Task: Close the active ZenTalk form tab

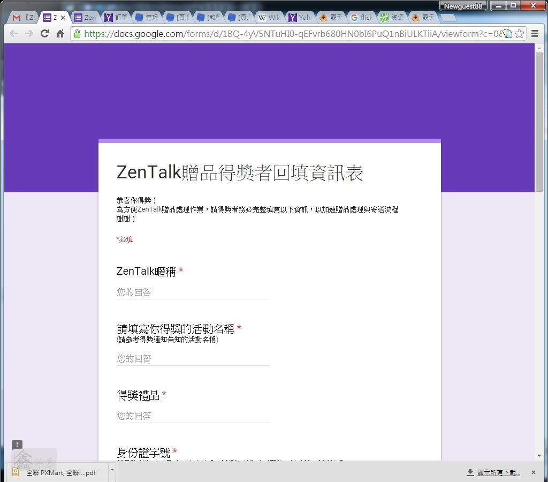Action: (63, 18)
